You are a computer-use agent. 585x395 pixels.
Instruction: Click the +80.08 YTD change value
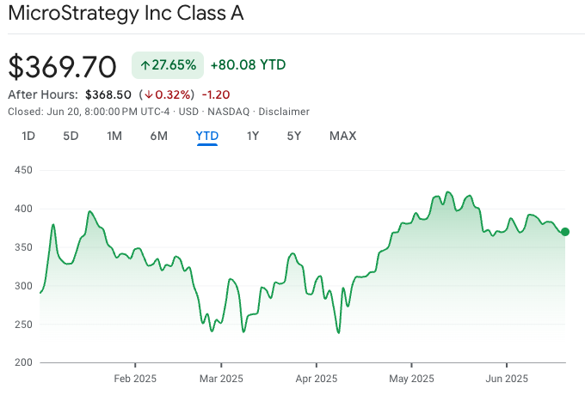click(248, 65)
